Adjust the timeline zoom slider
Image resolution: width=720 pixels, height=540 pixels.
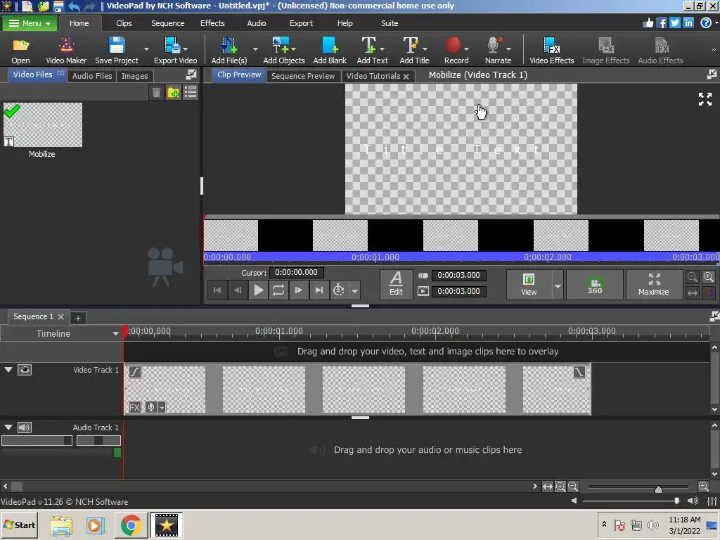658,489
